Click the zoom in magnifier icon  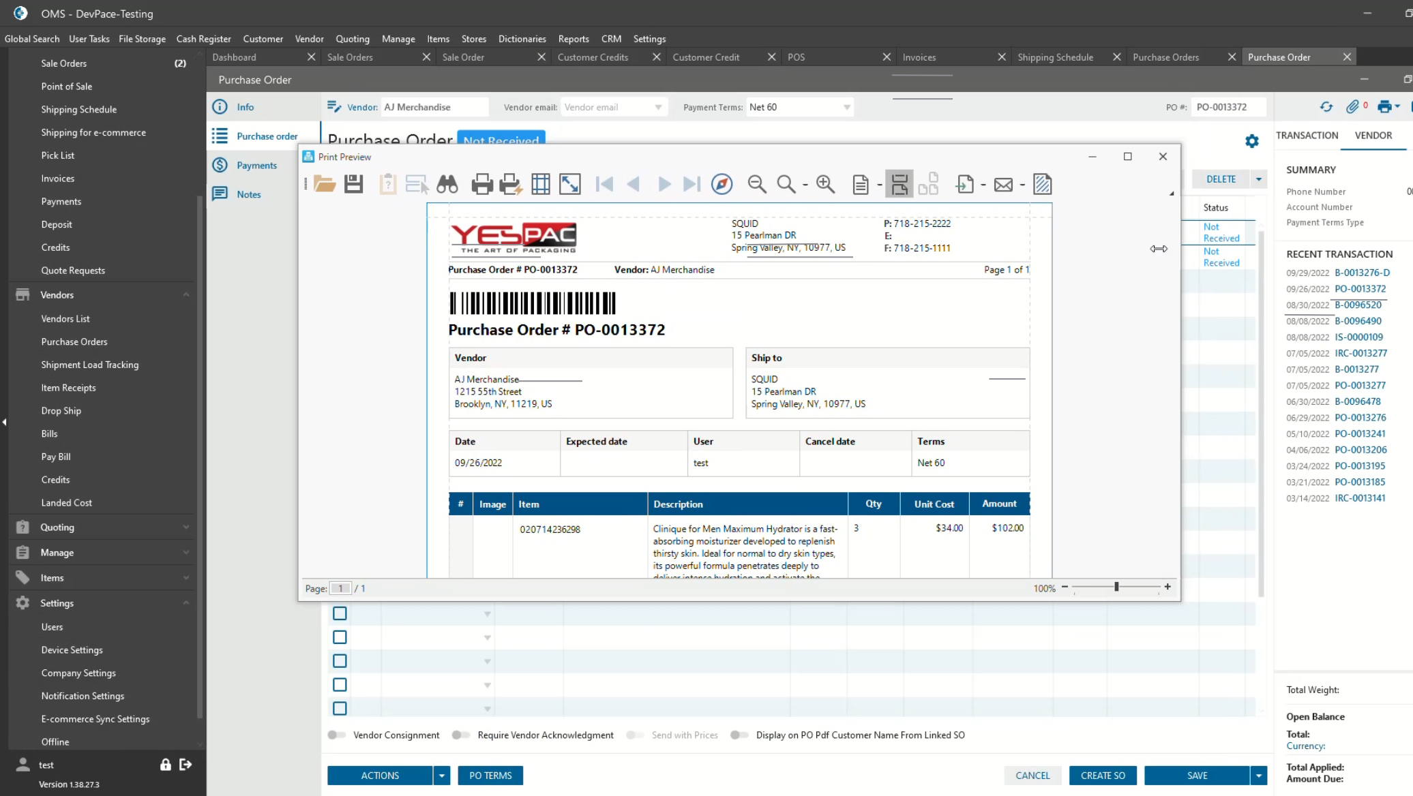click(825, 184)
